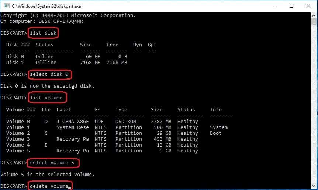The image size is (318, 190).
Task: Click the 'Volume 2' row label
Action: click(18, 133)
